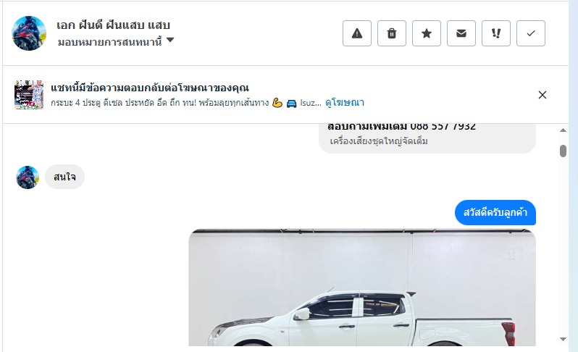Select the สวัสดีครับลูกค้า message bubble
578x352 pixels.
click(x=495, y=213)
